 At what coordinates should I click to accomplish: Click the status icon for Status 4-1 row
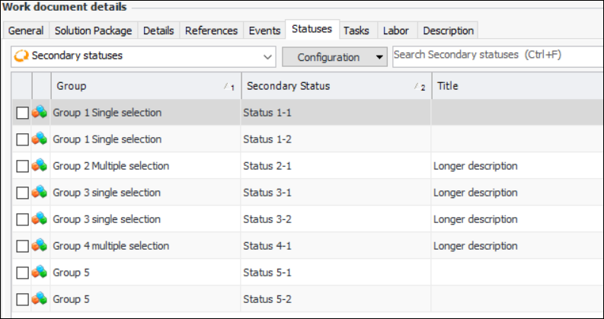[x=40, y=246]
